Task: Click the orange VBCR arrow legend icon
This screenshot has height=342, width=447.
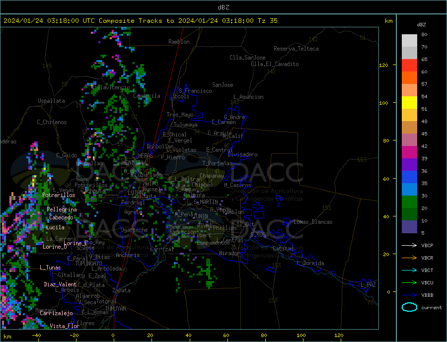Action: point(409,258)
